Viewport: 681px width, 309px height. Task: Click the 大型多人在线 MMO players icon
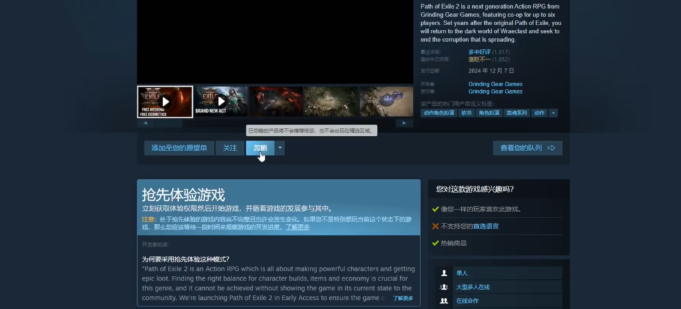click(x=444, y=287)
